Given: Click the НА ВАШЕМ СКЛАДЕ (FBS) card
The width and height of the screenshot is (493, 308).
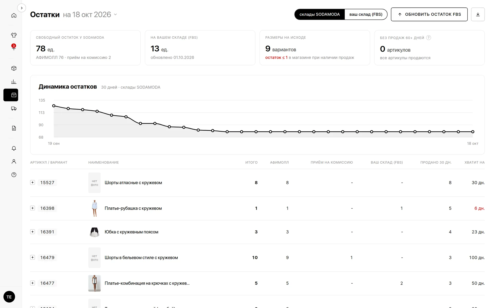Looking at the screenshot, I should coord(200,48).
